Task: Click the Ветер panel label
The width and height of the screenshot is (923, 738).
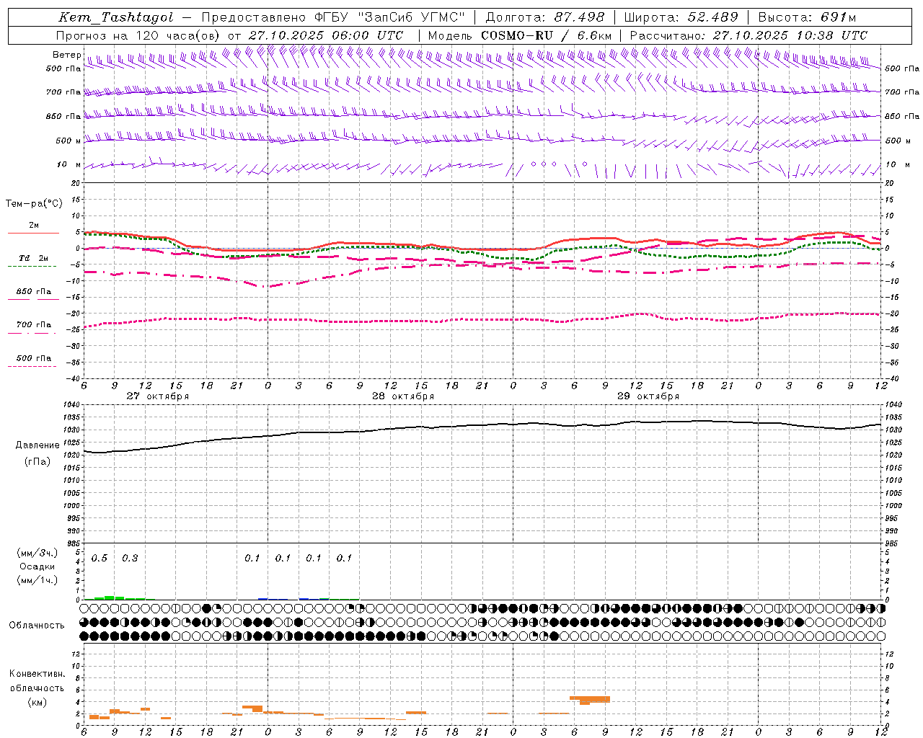Action: tap(66, 55)
